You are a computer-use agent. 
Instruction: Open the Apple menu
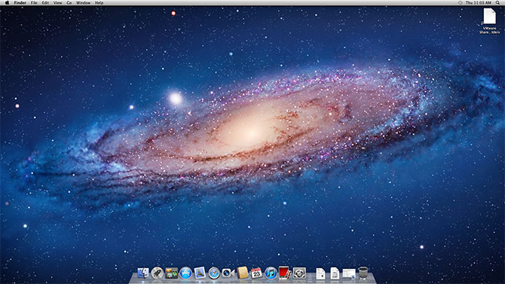point(7,2)
